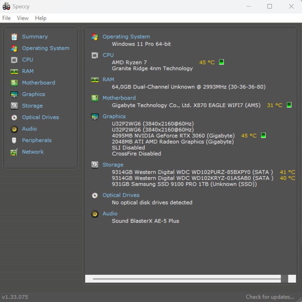Click the AMD Radeon Graphics line
This screenshot has height=302, width=302.
[x=173, y=142]
